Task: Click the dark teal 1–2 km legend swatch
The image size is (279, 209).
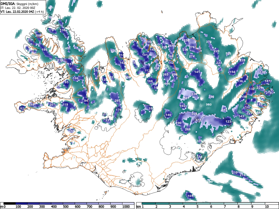Action: pyautogui.click(x=149, y=203)
